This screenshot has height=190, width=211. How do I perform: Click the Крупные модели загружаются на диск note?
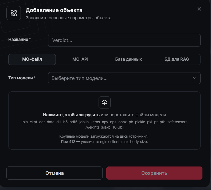104,136
